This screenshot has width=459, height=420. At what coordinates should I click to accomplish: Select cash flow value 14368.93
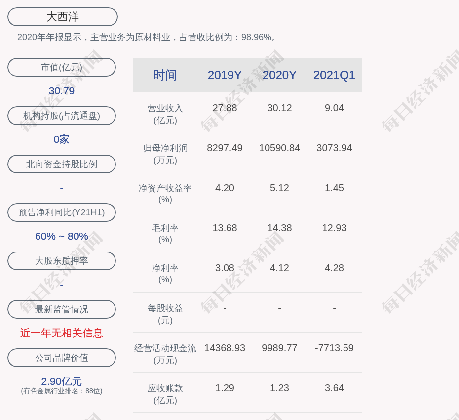225,348
